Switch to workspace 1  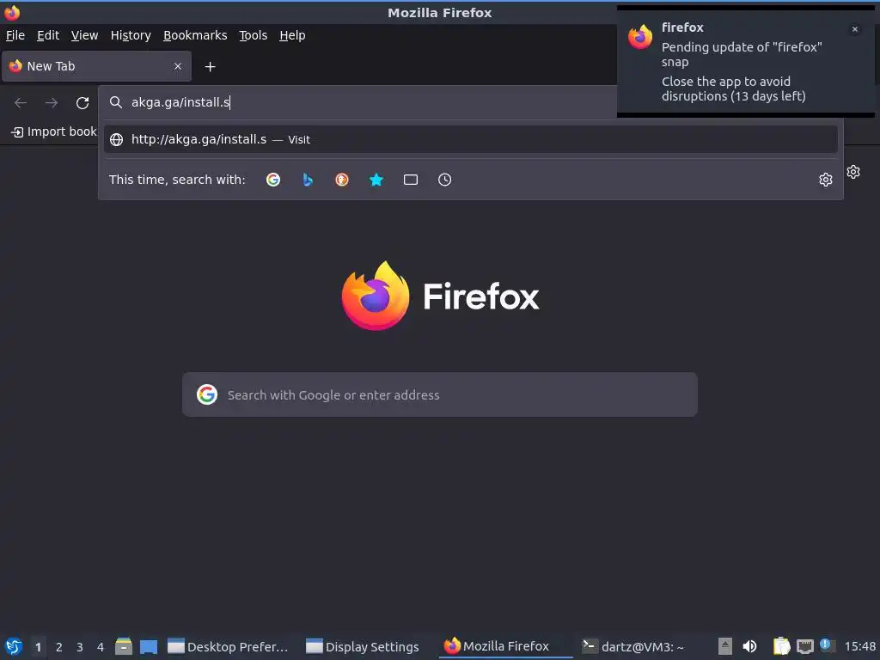[38, 647]
